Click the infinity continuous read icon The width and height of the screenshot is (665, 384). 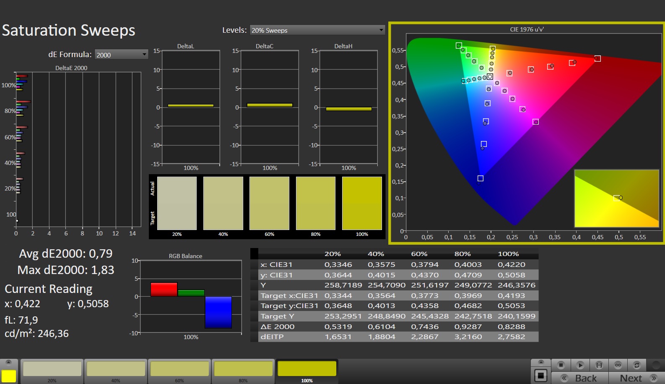click(x=618, y=365)
